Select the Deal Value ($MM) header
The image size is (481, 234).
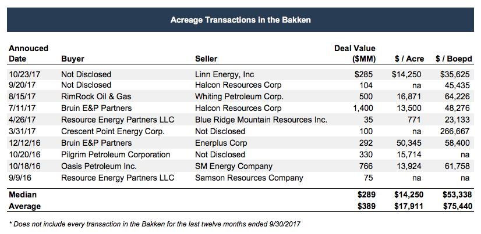tap(355, 53)
